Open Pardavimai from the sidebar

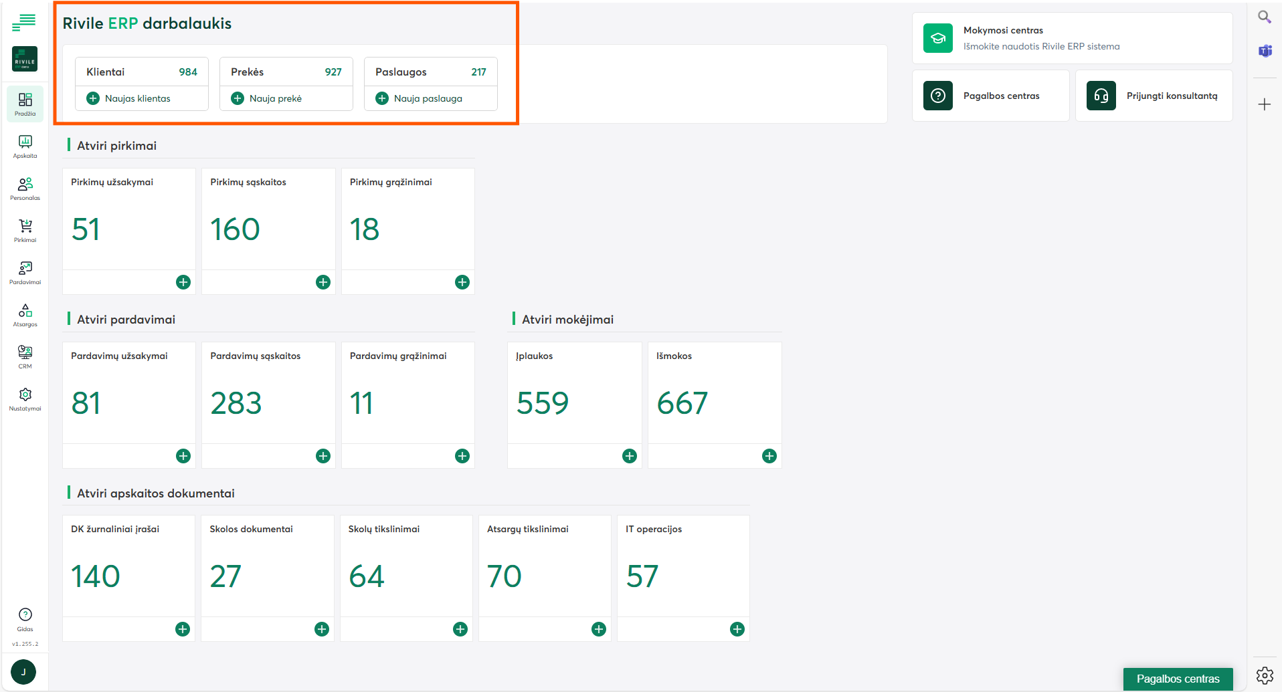point(25,273)
